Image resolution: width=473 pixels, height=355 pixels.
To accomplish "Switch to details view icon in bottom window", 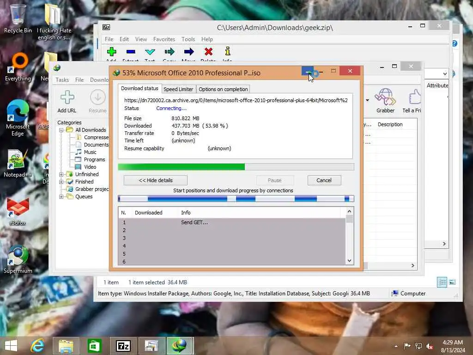I will point(442,282).
